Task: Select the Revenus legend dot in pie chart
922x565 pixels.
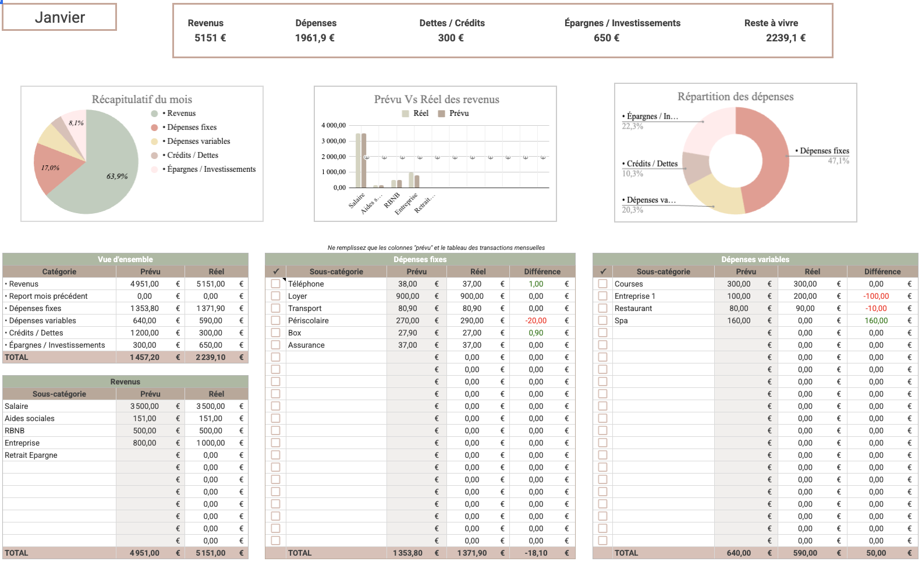Action: point(154,114)
